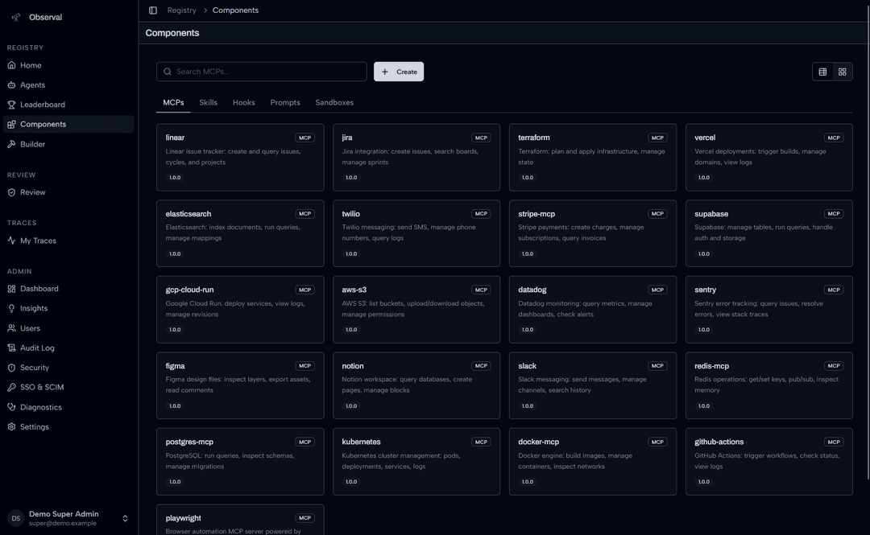Click the Home house icon in sidebar

(11, 65)
